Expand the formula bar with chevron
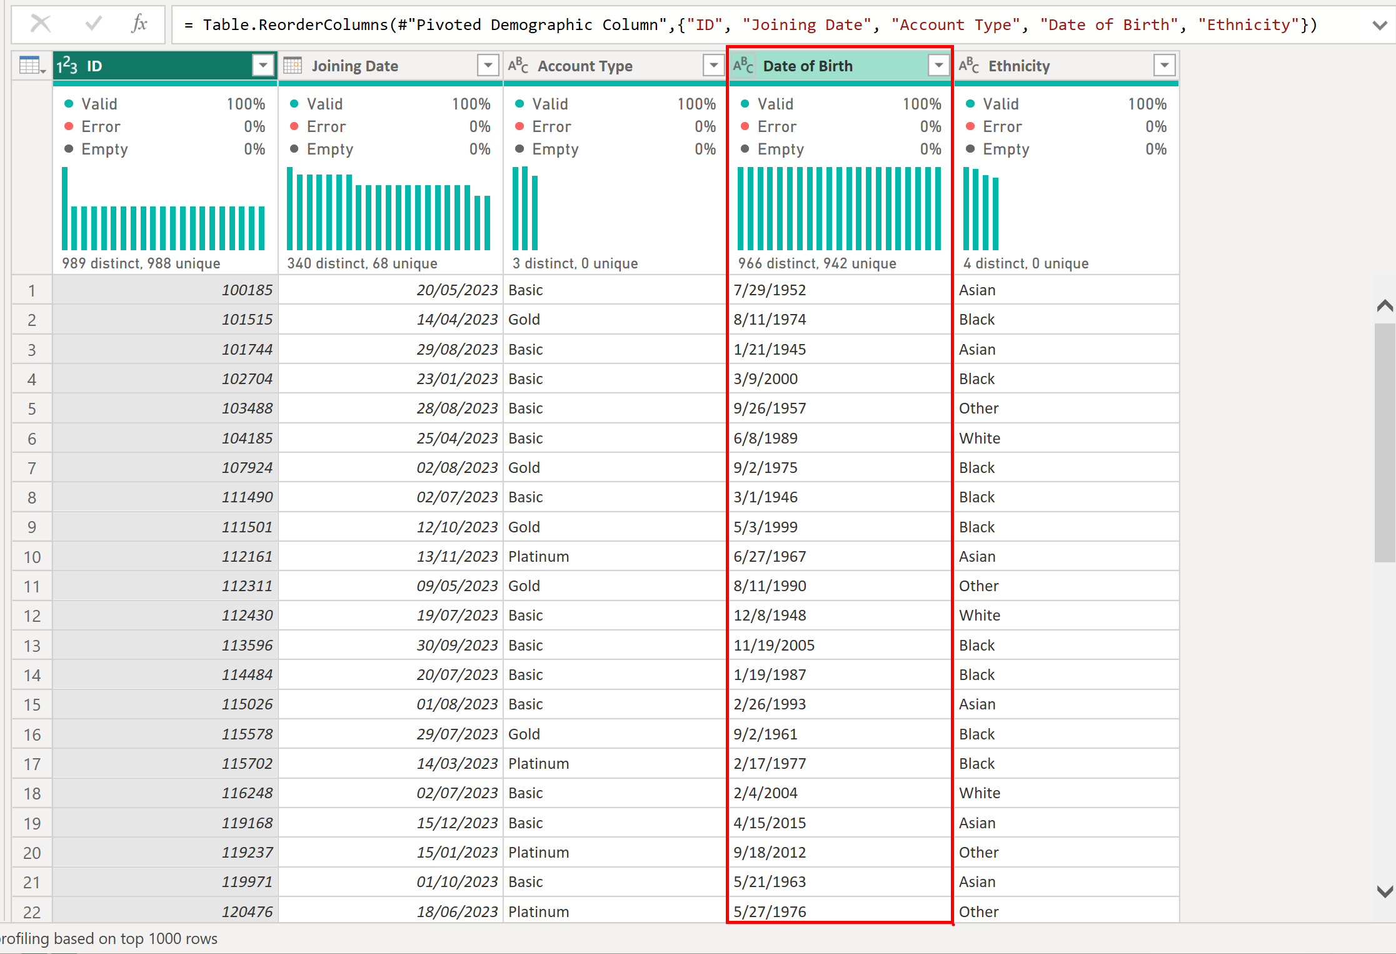Viewport: 1396px width, 954px height. click(x=1379, y=26)
